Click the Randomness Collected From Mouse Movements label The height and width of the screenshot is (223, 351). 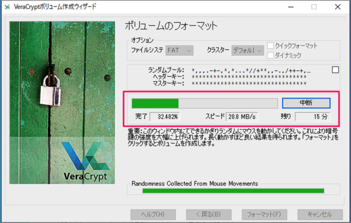click(x=195, y=184)
